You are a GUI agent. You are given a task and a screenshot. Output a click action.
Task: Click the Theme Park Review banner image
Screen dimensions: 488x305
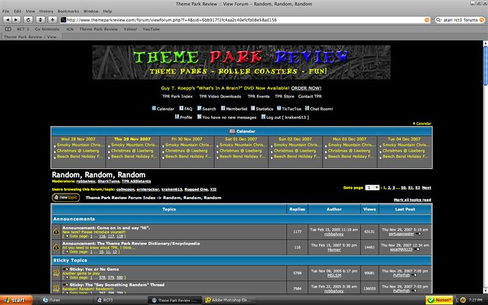point(241,62)
